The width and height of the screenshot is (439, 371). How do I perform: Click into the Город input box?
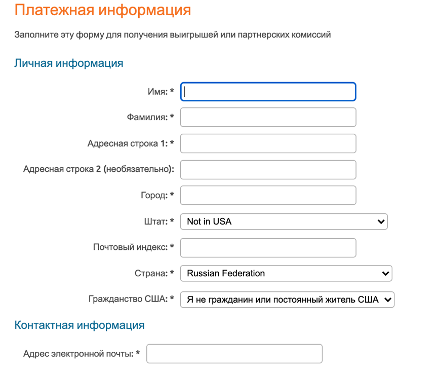pyautogui.click(x=268, y=195)
